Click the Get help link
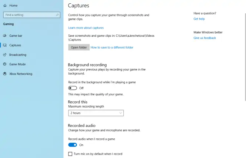This screenshot has height=158, width=246. [199, 19]
